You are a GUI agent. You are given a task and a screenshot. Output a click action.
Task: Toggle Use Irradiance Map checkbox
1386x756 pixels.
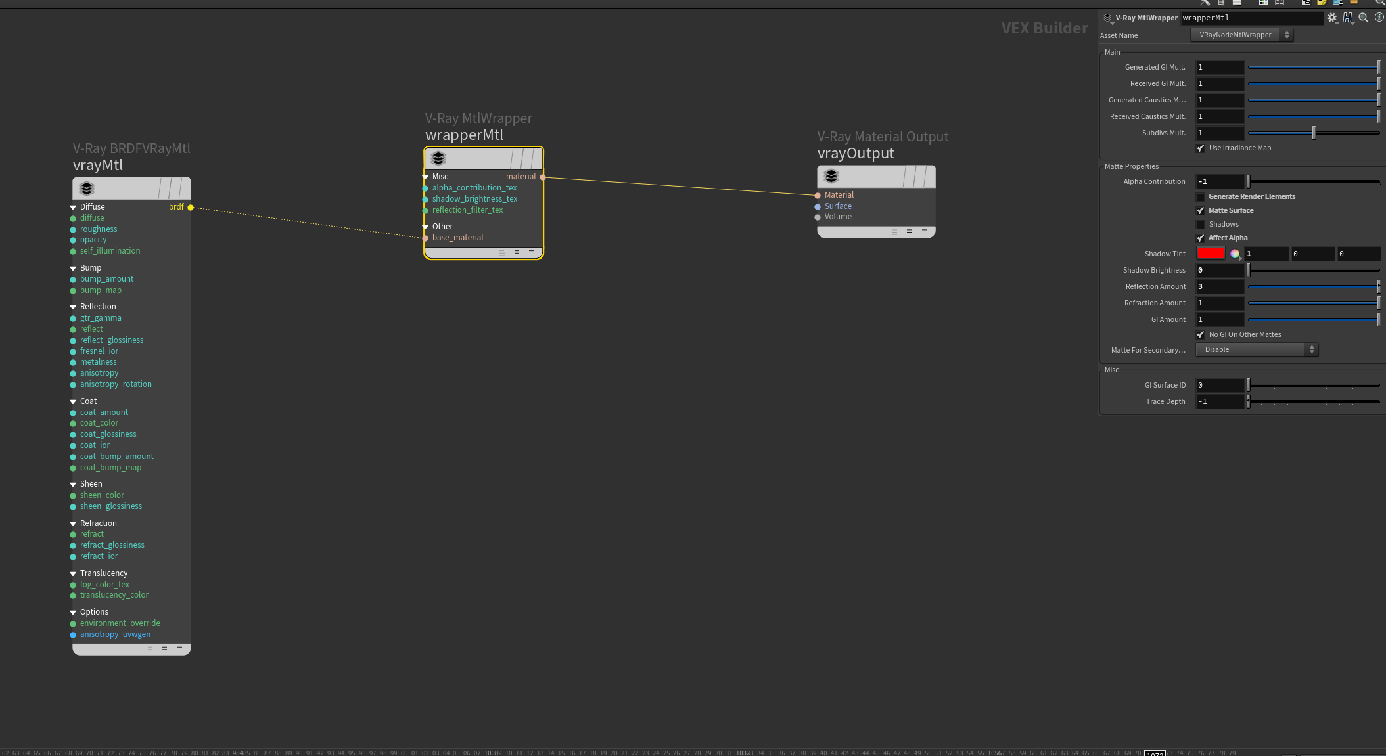pos(1201,148)
